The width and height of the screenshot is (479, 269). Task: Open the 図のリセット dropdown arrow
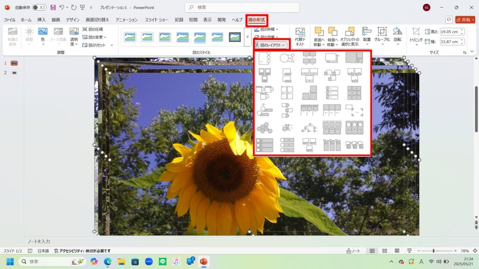pyautogui.click(x=111, y=45)
